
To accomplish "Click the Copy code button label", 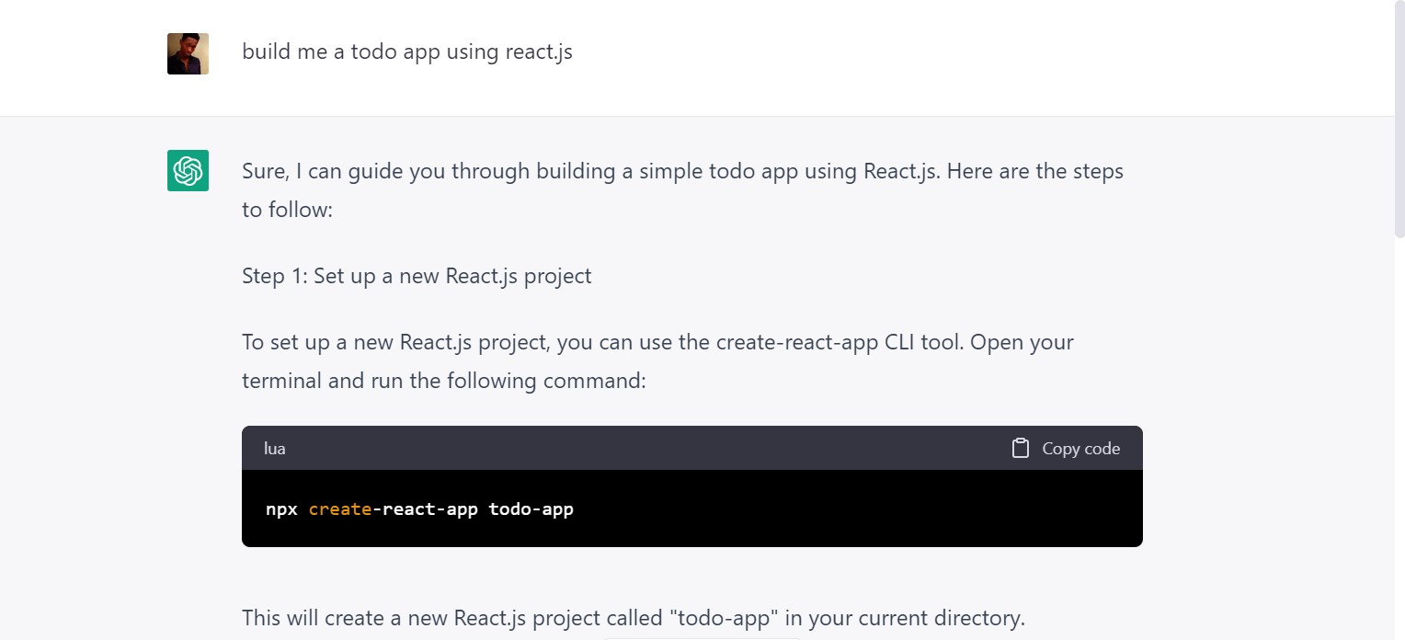I will point(1080,449).
